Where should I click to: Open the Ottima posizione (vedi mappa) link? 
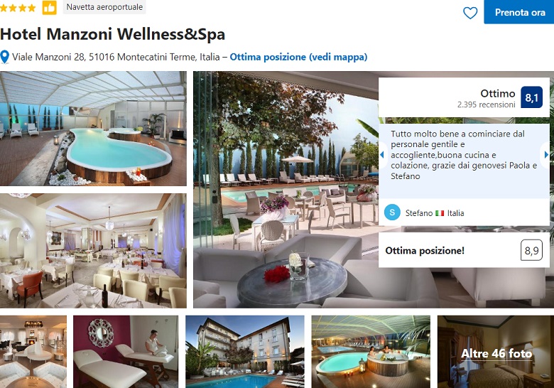(x=298, y=57)
